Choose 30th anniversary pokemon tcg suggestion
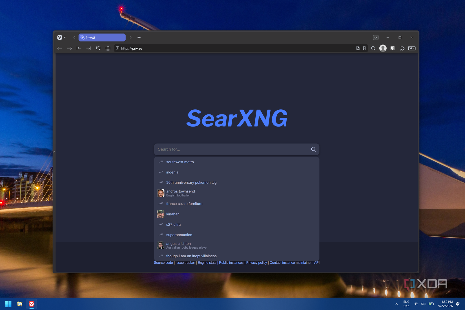This screenshot has width=465, height=310. pos(237,183)
